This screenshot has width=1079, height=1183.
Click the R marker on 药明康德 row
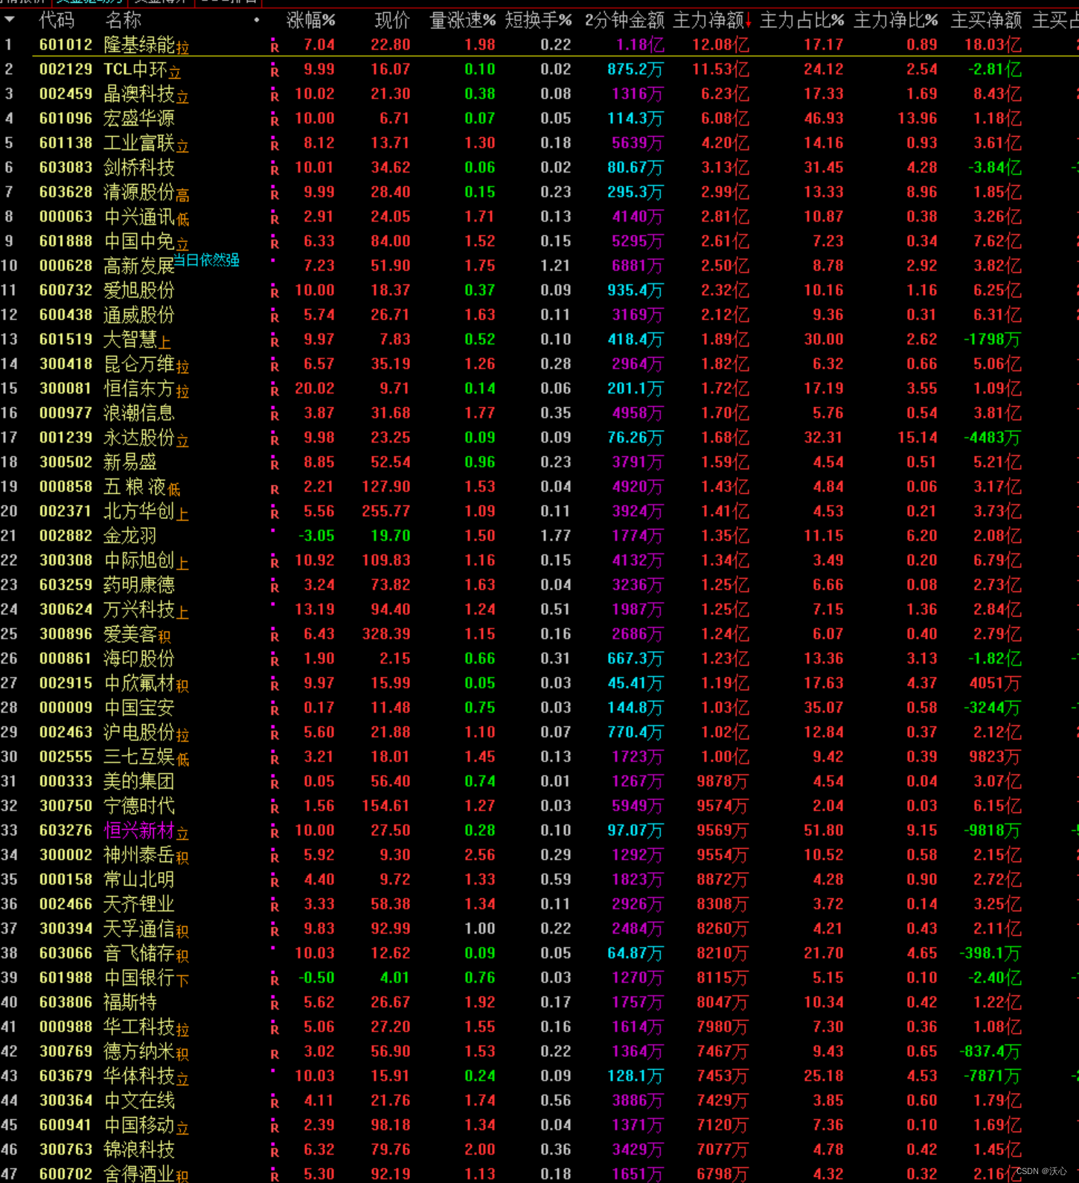(275, 586)
